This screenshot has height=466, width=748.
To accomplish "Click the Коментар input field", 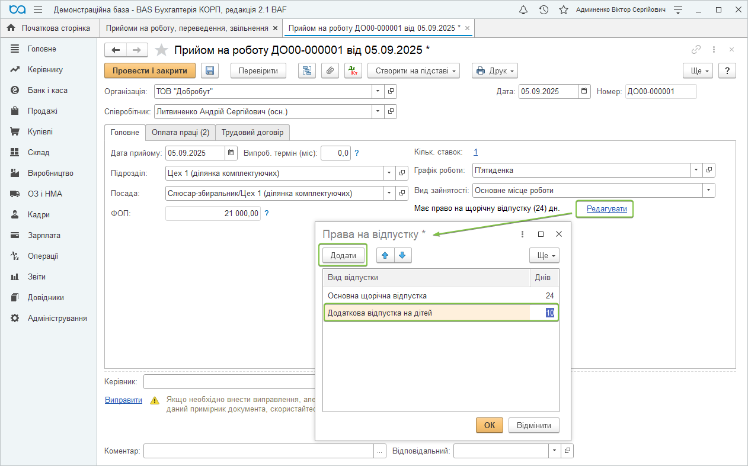I will pos(258,451).
